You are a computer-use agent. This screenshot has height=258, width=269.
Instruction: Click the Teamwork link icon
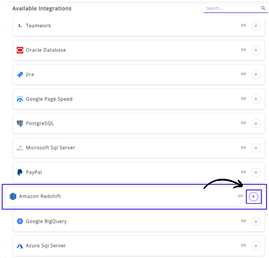coord(243,25)
